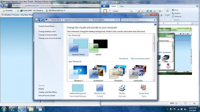This screenshot has height=112, width=200.
Task: Open Desktop Background settings icon
Action: [x=78, y=88]
